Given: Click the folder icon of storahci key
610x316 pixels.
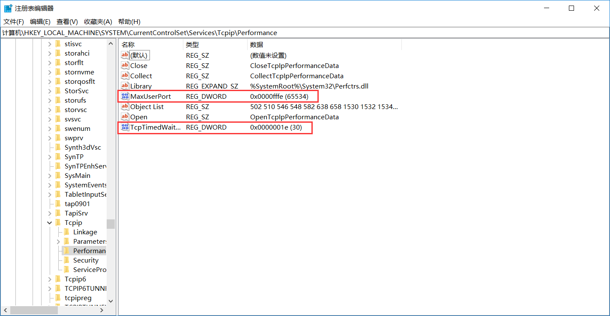Looking at the screenshot, I should [58, 53].
